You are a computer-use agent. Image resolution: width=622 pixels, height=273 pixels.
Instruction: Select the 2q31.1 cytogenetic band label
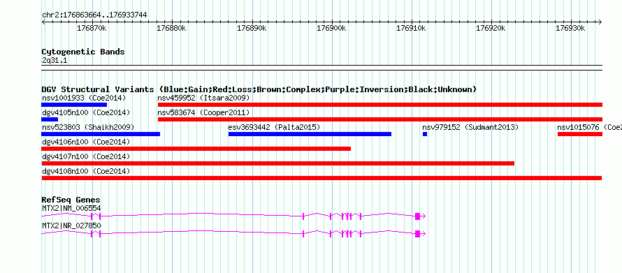(x=55, y=60)
